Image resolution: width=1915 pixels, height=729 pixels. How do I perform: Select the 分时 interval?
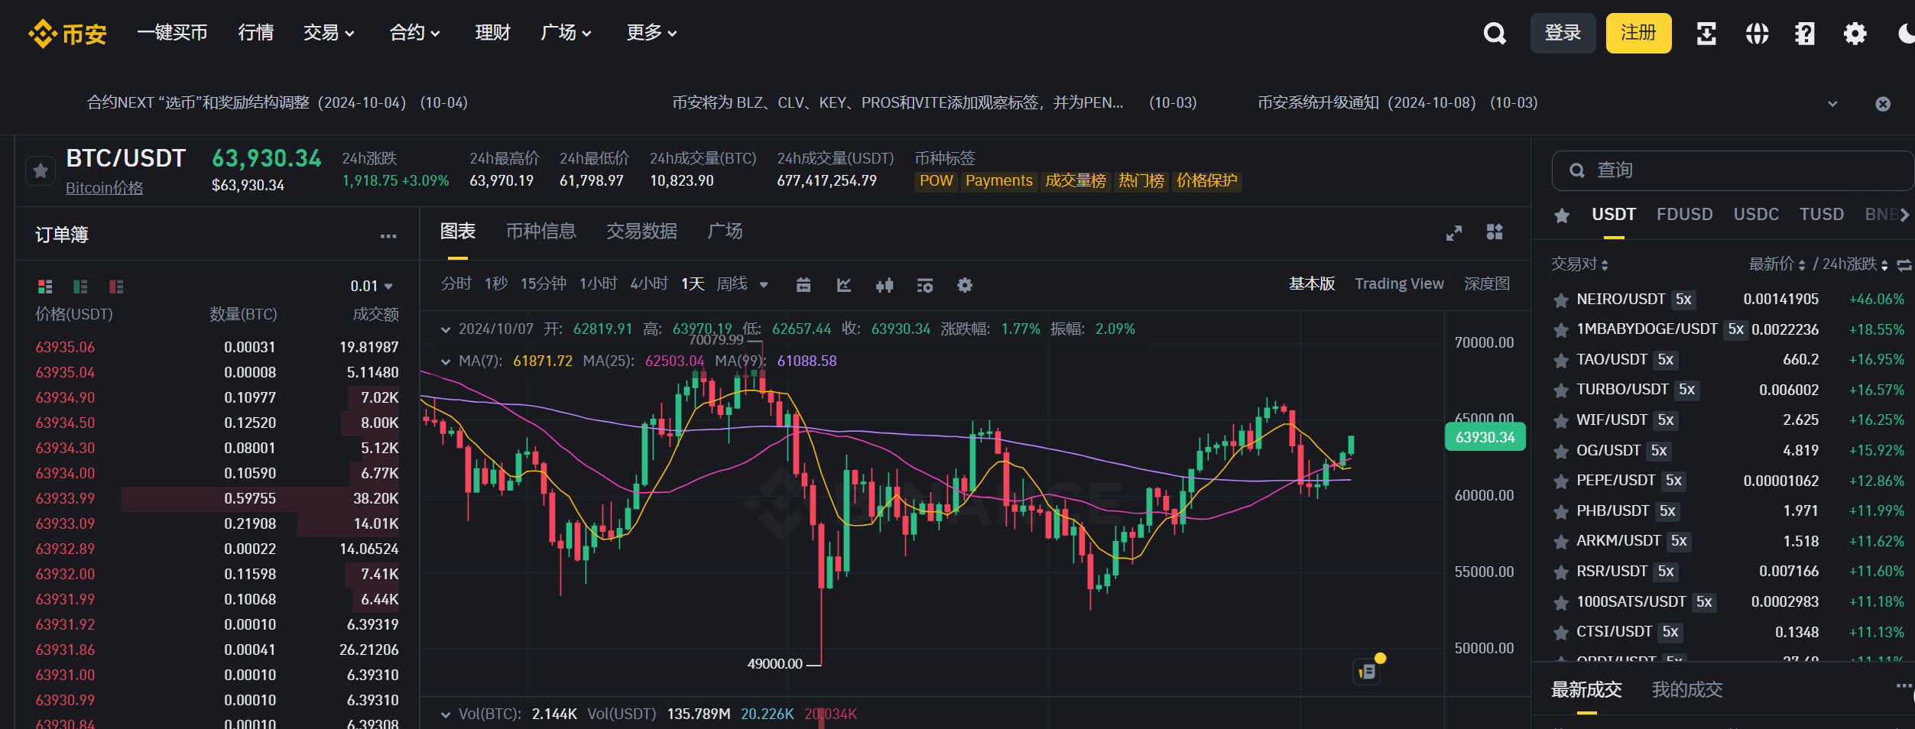coord(456,283)
